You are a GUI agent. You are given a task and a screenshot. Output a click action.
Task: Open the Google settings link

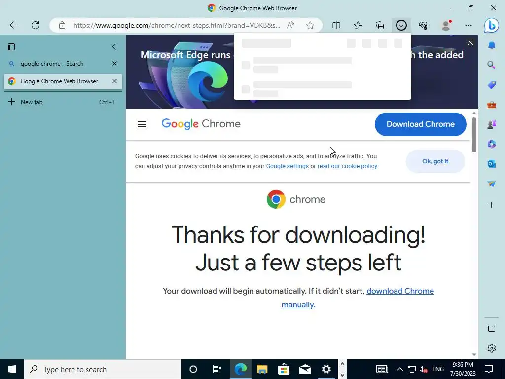[x=288, y=166]
